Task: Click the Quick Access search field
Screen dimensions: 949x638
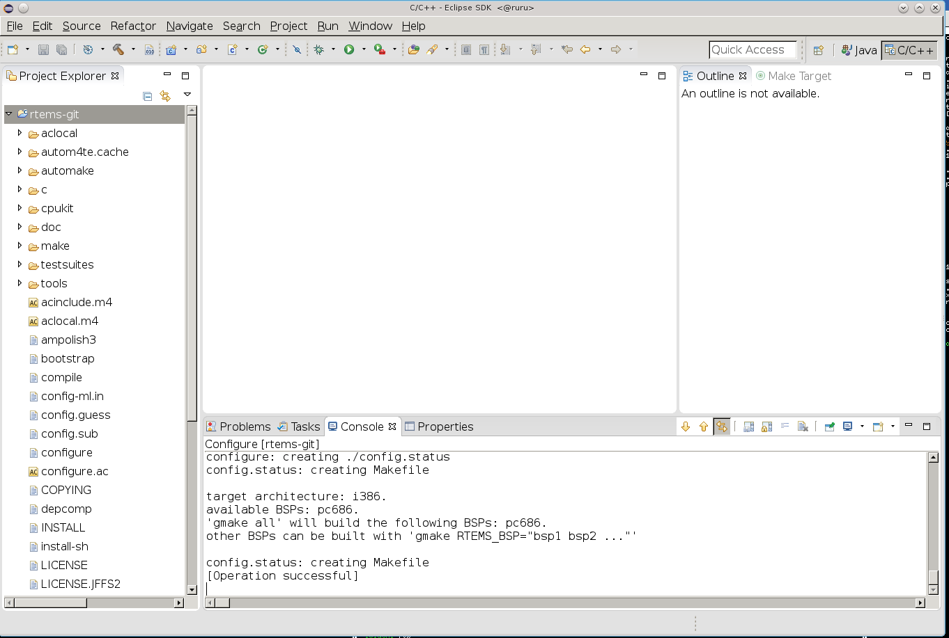Action: coord(752,50)
